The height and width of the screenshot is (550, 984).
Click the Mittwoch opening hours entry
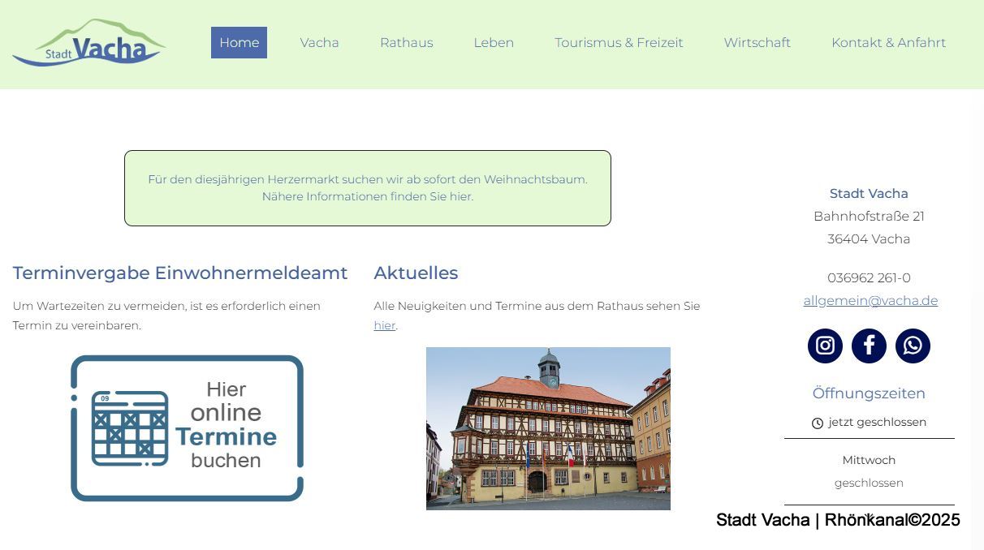coord(869,460)
